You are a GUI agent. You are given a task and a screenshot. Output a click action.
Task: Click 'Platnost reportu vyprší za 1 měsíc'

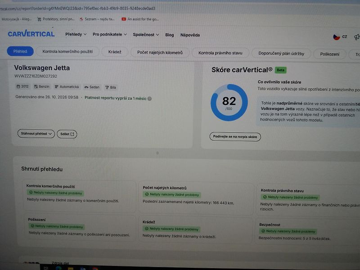click(116, 98)
